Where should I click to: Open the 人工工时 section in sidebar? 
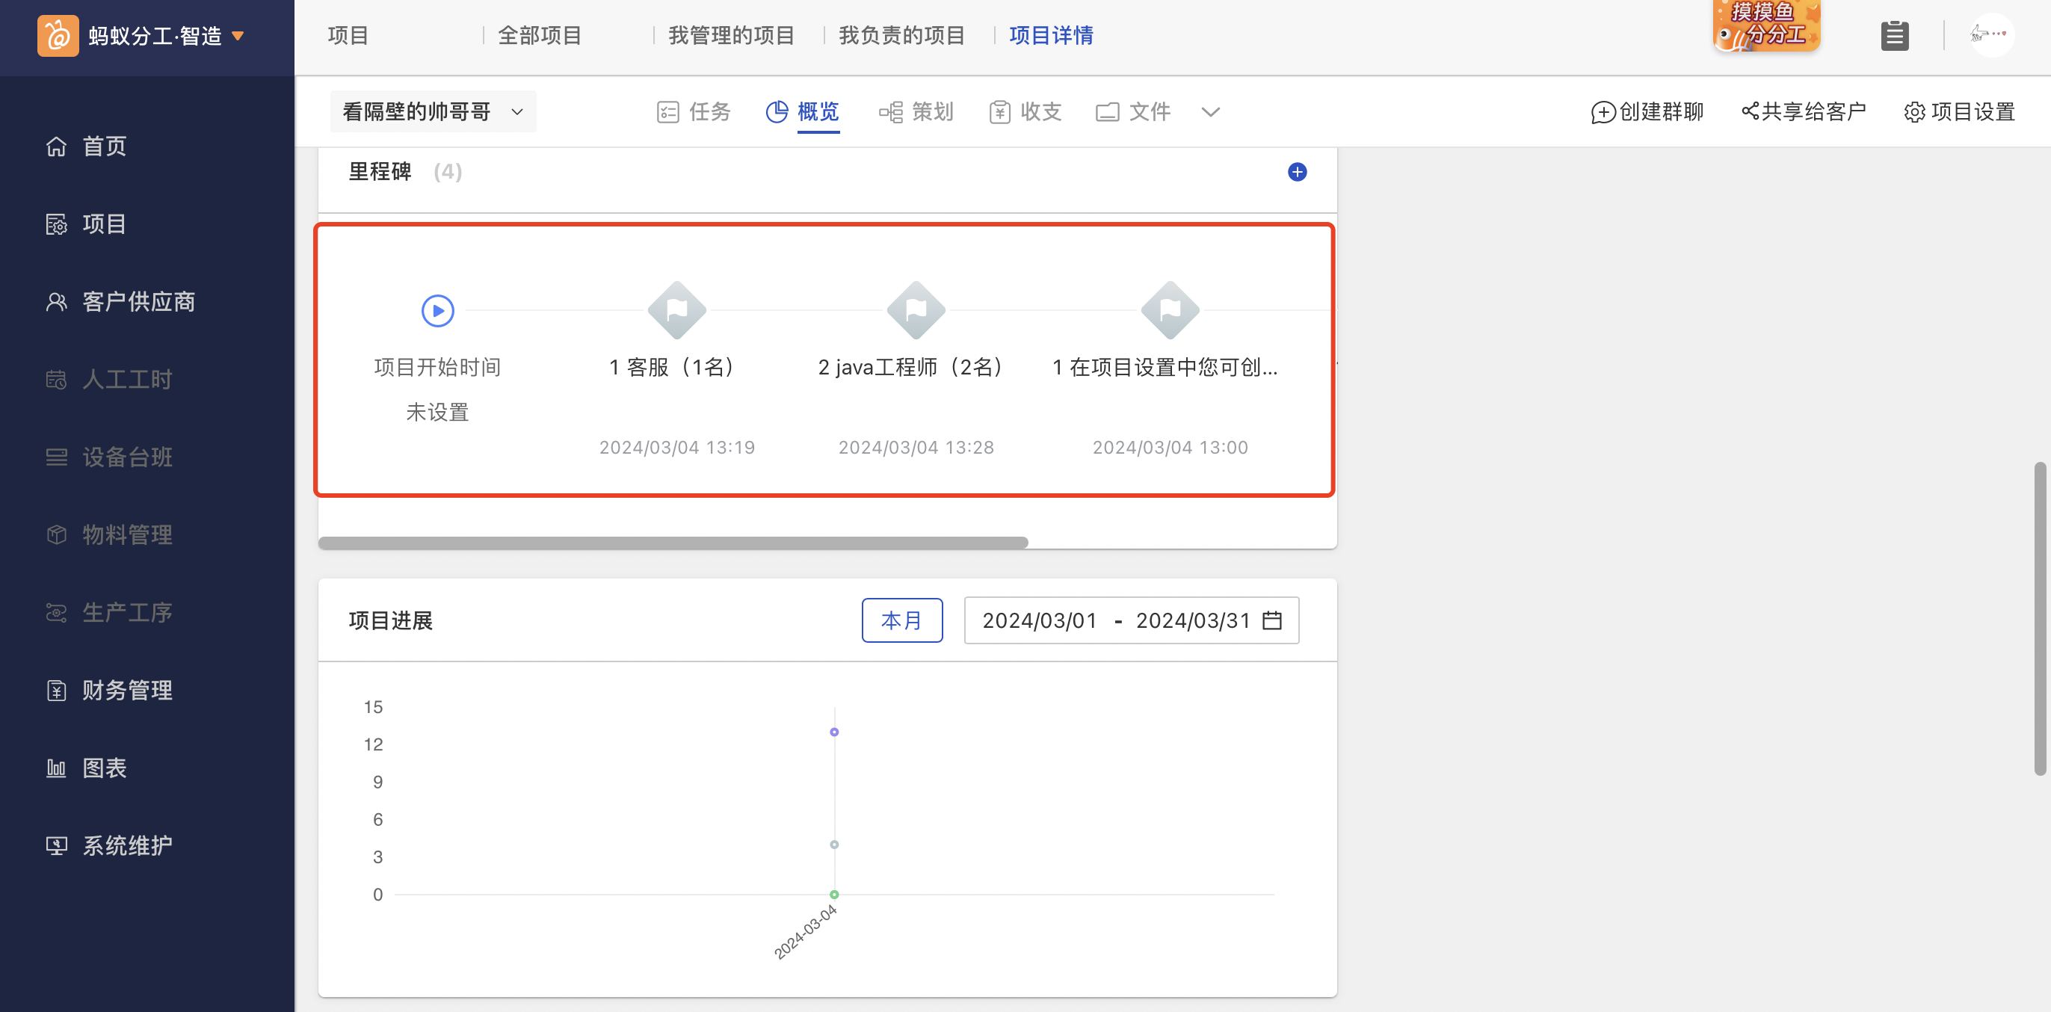[x=126, y=380]
